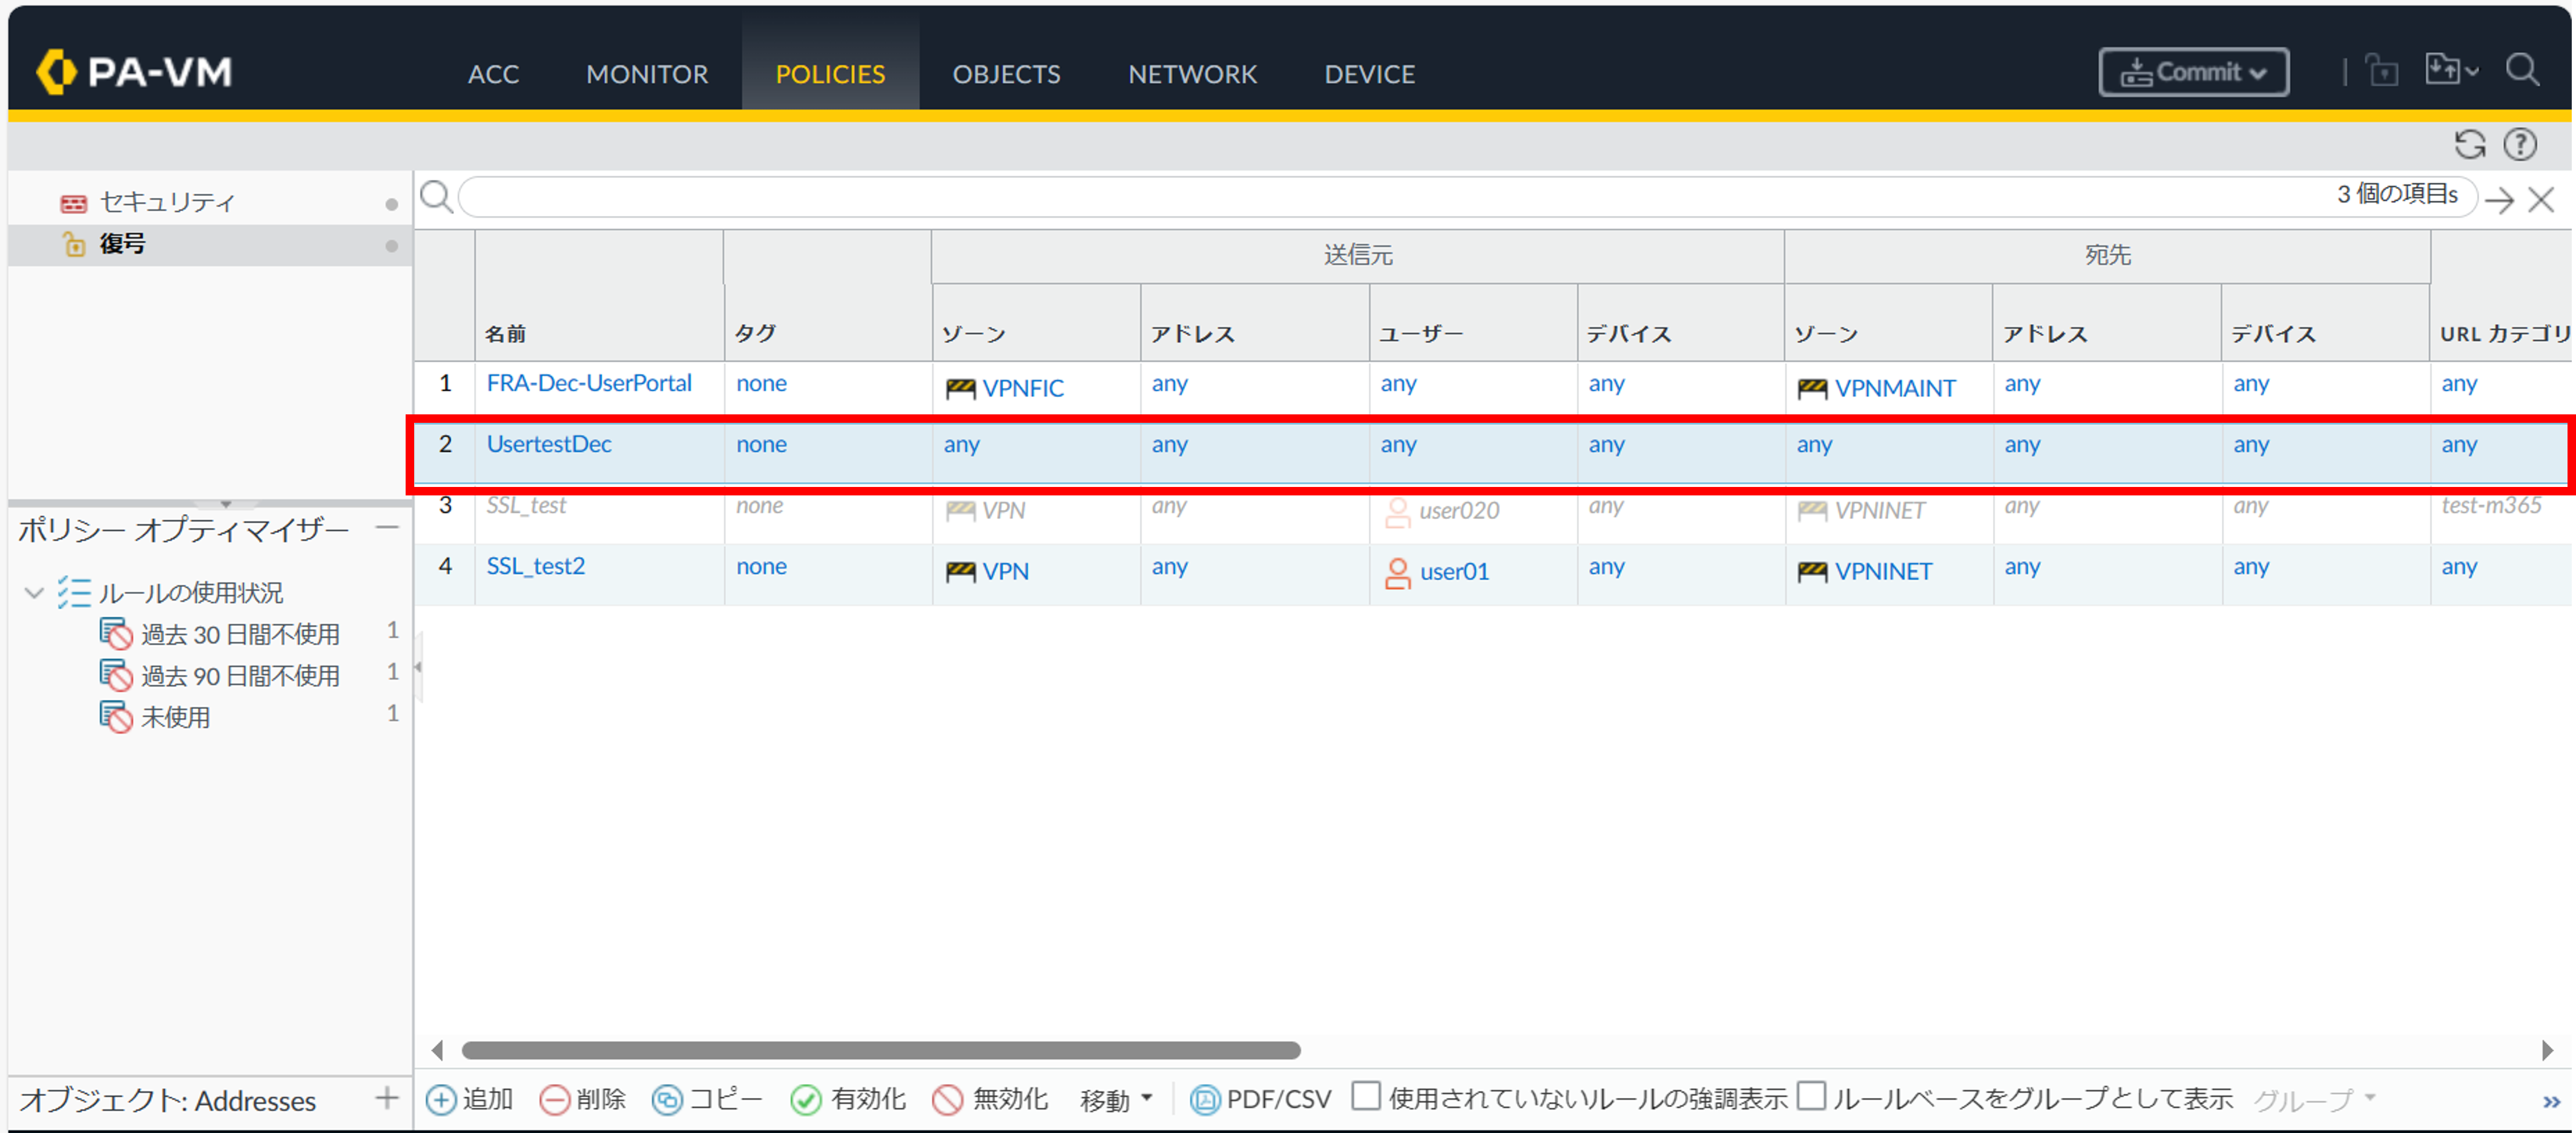Screen dimensions: 2576x1133
Task: Open the FRA-Dec-UserPortal rule link
Action: pyautogui.click(x=589, y=383)
